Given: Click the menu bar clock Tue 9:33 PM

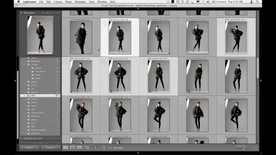Looking at the screenshot, I should tap(235, 2).
